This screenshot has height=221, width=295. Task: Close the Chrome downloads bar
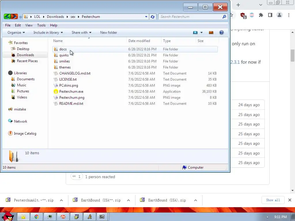tap(290, 200)
